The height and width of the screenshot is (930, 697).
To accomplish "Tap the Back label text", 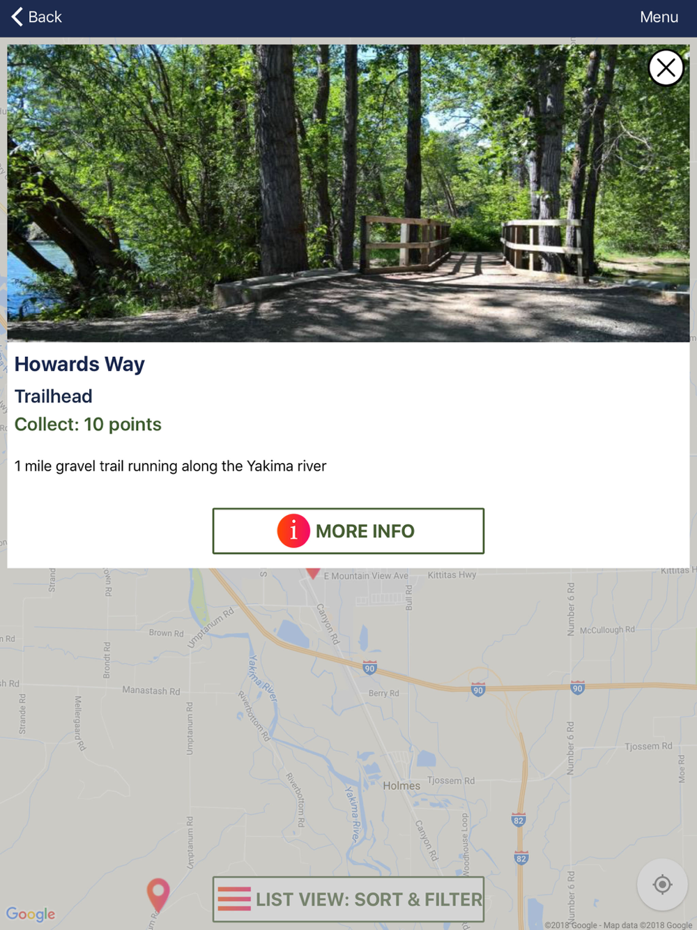I will pyautogui.click(x=45, y=17).
